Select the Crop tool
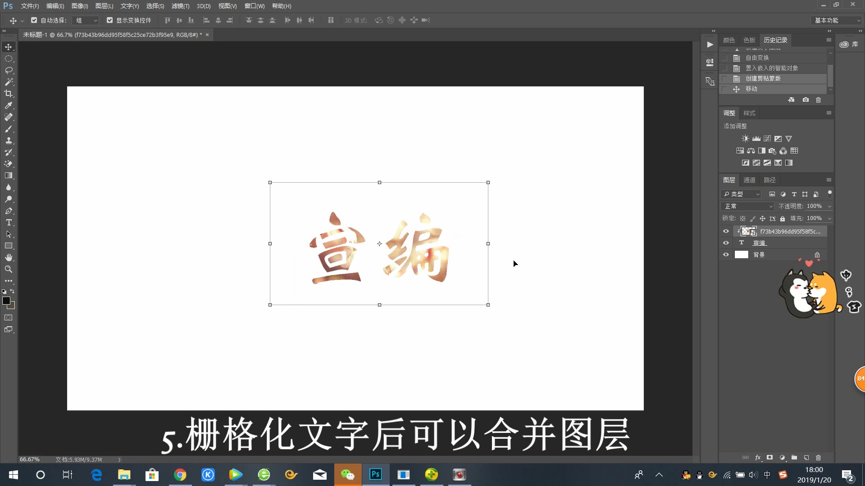The image size is (865, 486). [9, 94]
